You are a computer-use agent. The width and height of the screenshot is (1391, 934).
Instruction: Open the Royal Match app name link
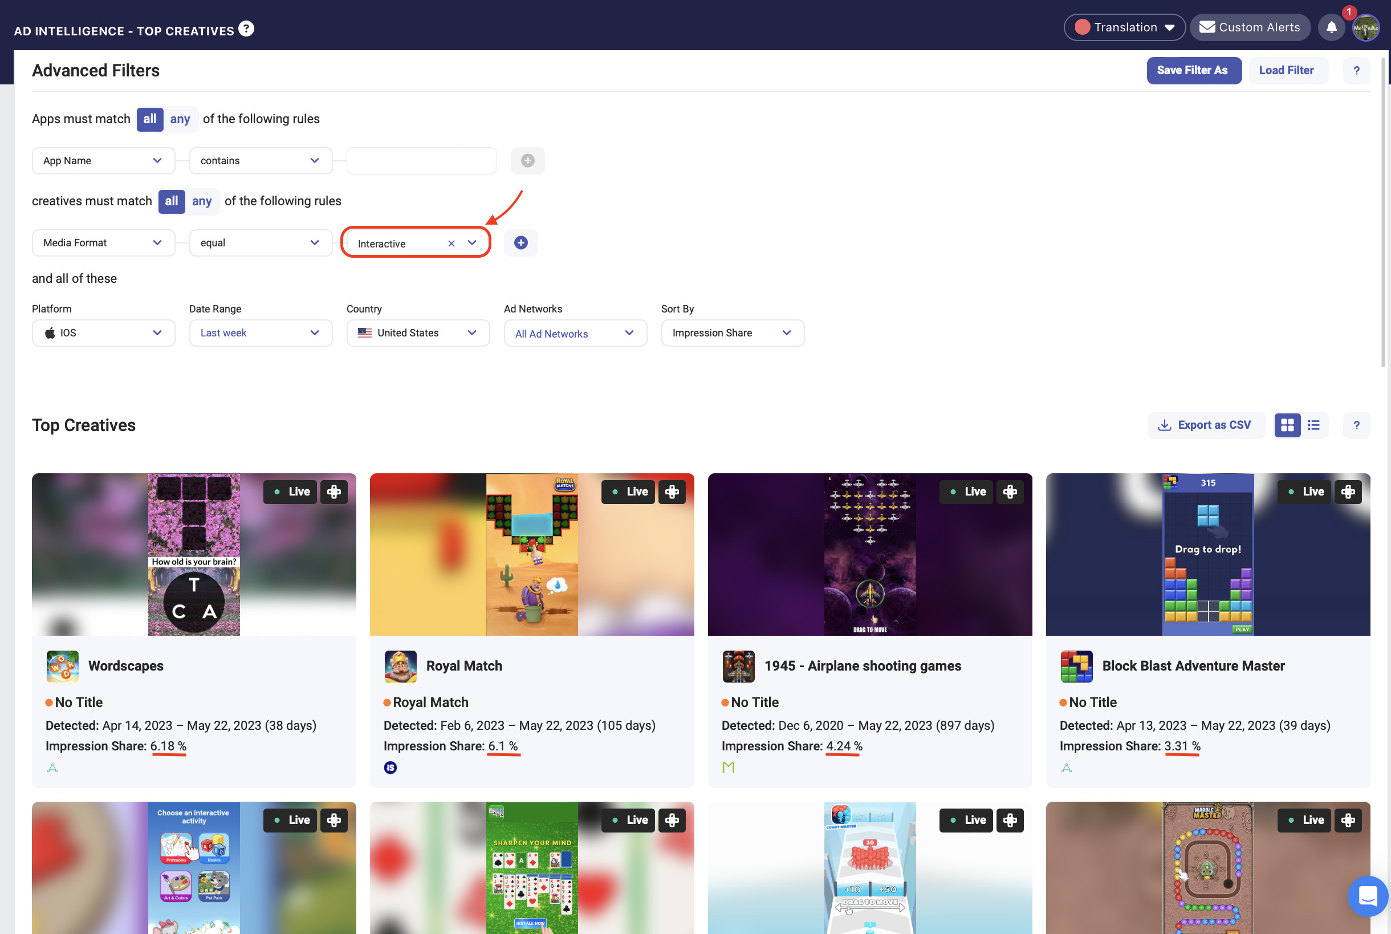click(464, 666)
